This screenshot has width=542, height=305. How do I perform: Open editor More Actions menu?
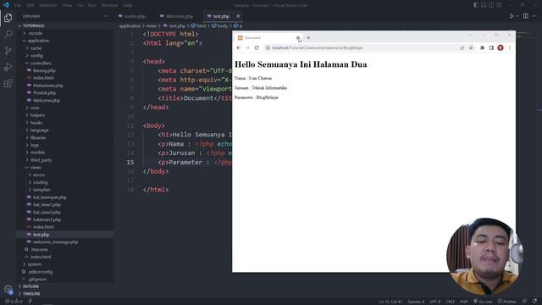[x=534, y=16]
